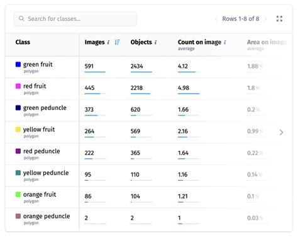
Task: Click Images value 264 for yellow fruit
Action: point(89,131)
